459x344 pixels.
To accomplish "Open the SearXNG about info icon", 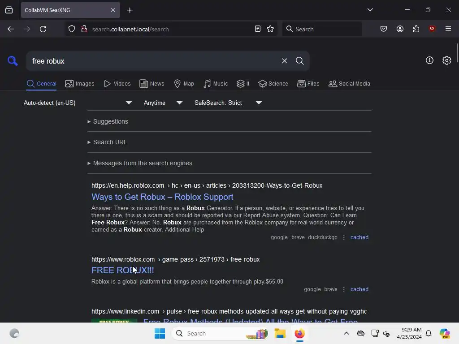I will [429, 60].
